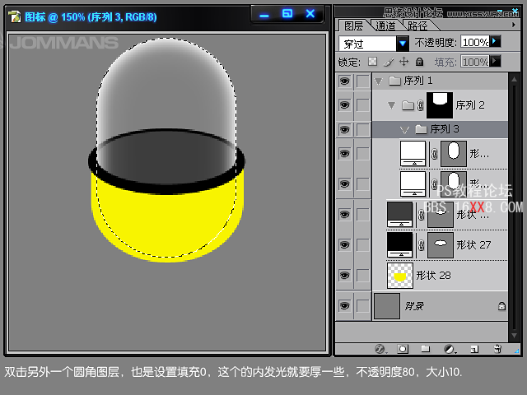
Task: Click the add layer style fx icon
Action: [x=380, y=349]
